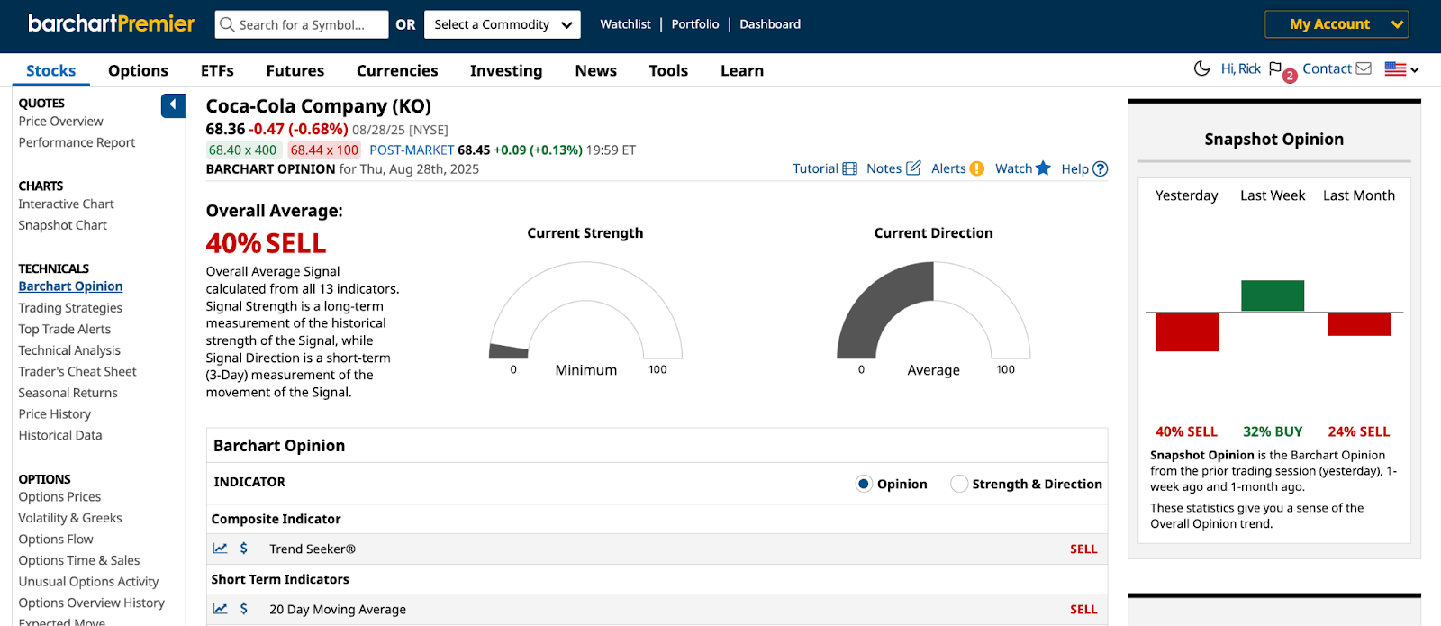The width and height of the screenshot is (1441, 626).
Task: Click the search magnifier icon
Action: point(227,24)
